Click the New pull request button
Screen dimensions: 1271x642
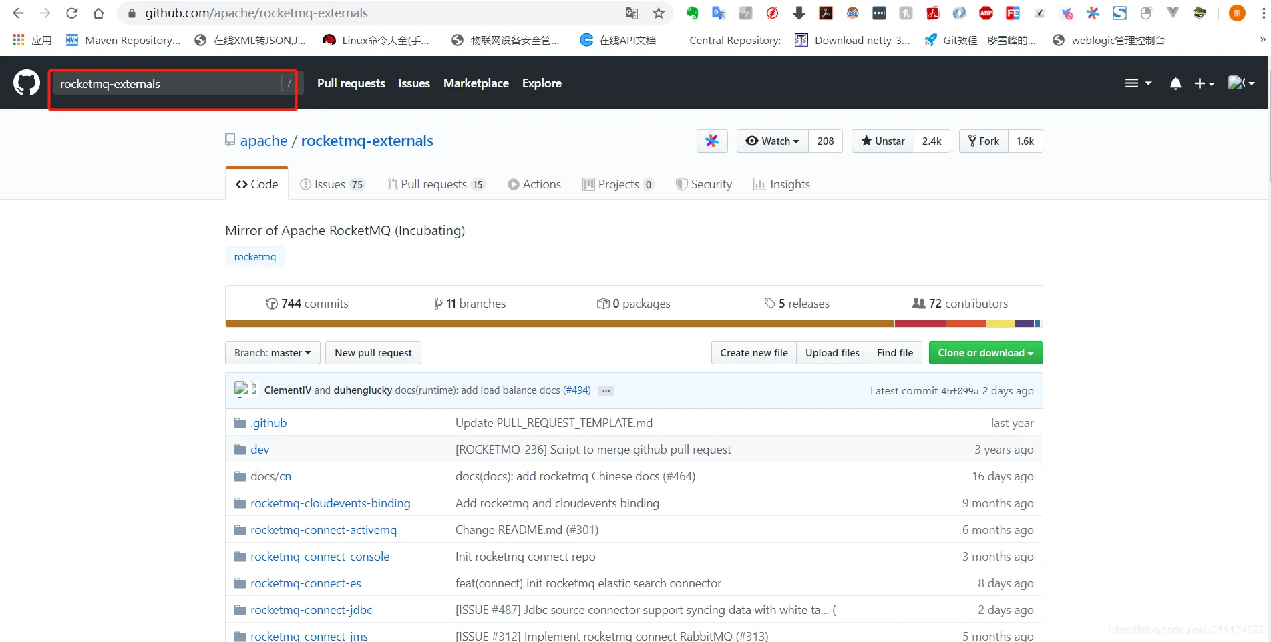373,353
